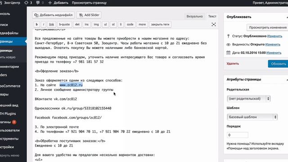The width and height of the screenshot is (288, 162).
Task: Open Просмотреть страницу in admin bar
Action: pos(89,3)
